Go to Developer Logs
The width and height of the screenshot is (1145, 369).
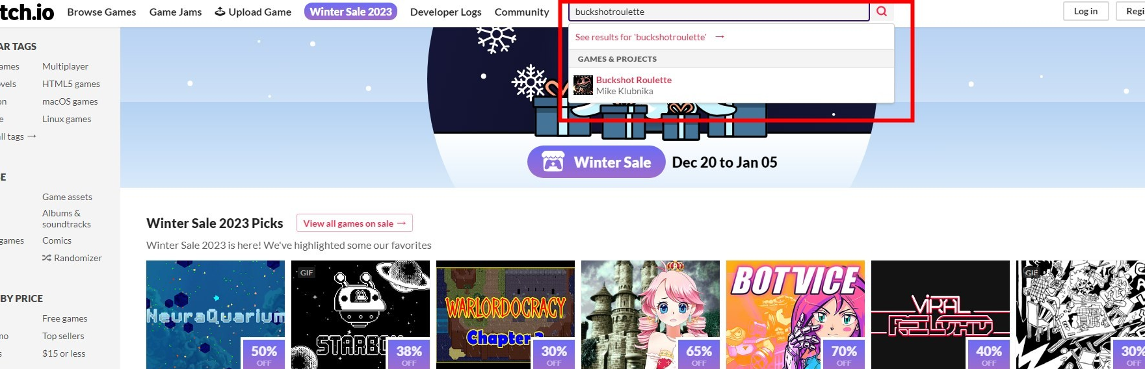(x=446, y=12)
